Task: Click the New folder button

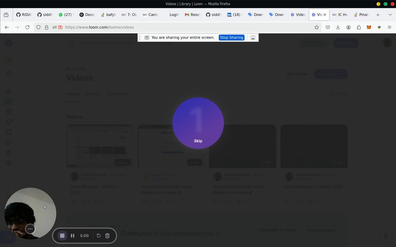Action: (x=297, y=74)
